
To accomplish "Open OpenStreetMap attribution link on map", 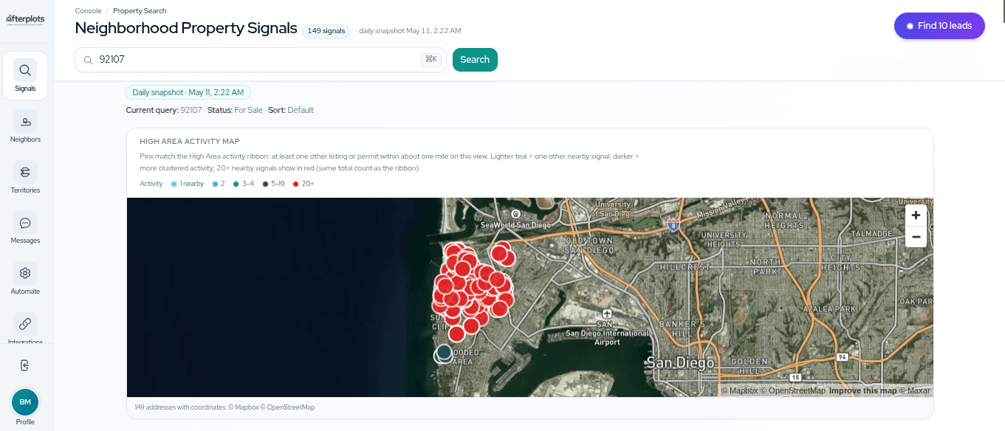I will [x=793, y=390].
